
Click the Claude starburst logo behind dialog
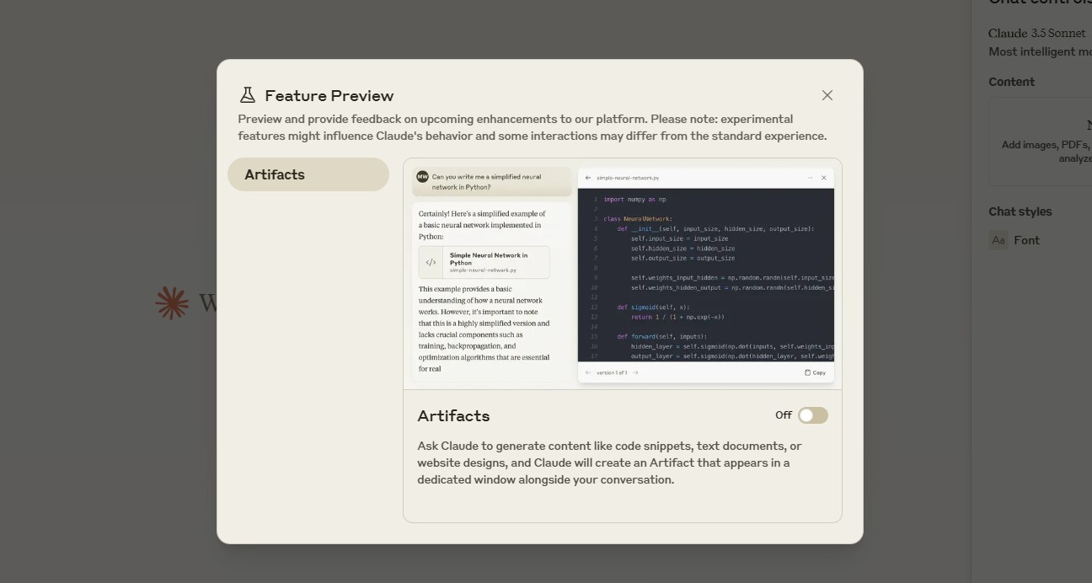pos(172,303)
